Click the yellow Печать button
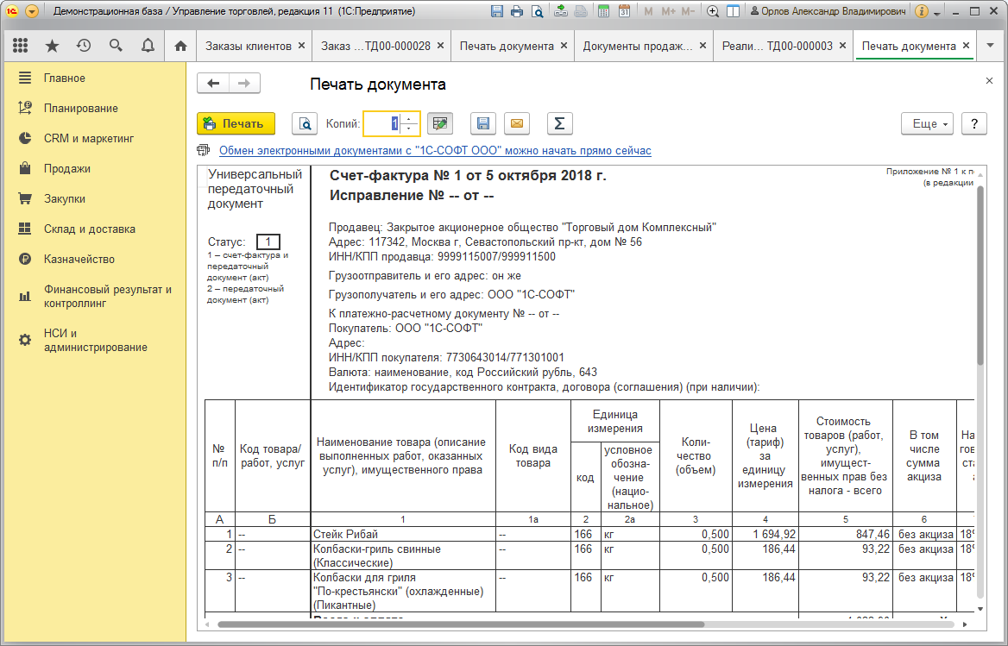Screen dimensions: 1008x646 click(236, 124)
